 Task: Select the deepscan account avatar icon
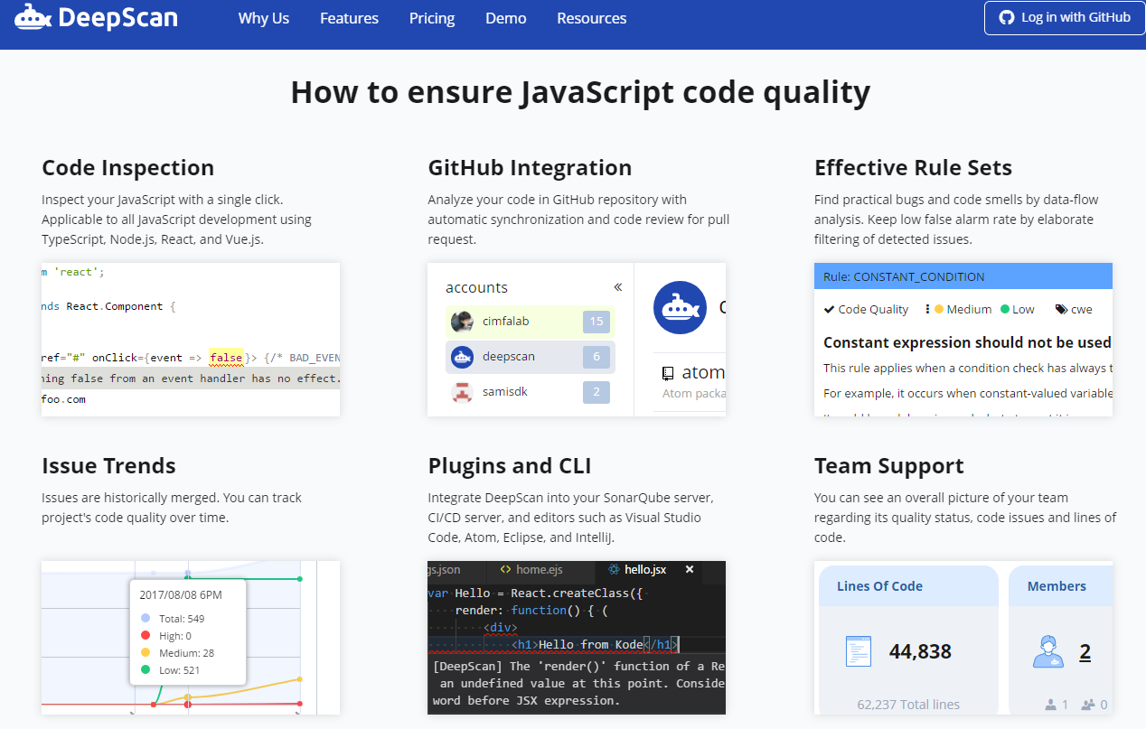coord(463,357)
